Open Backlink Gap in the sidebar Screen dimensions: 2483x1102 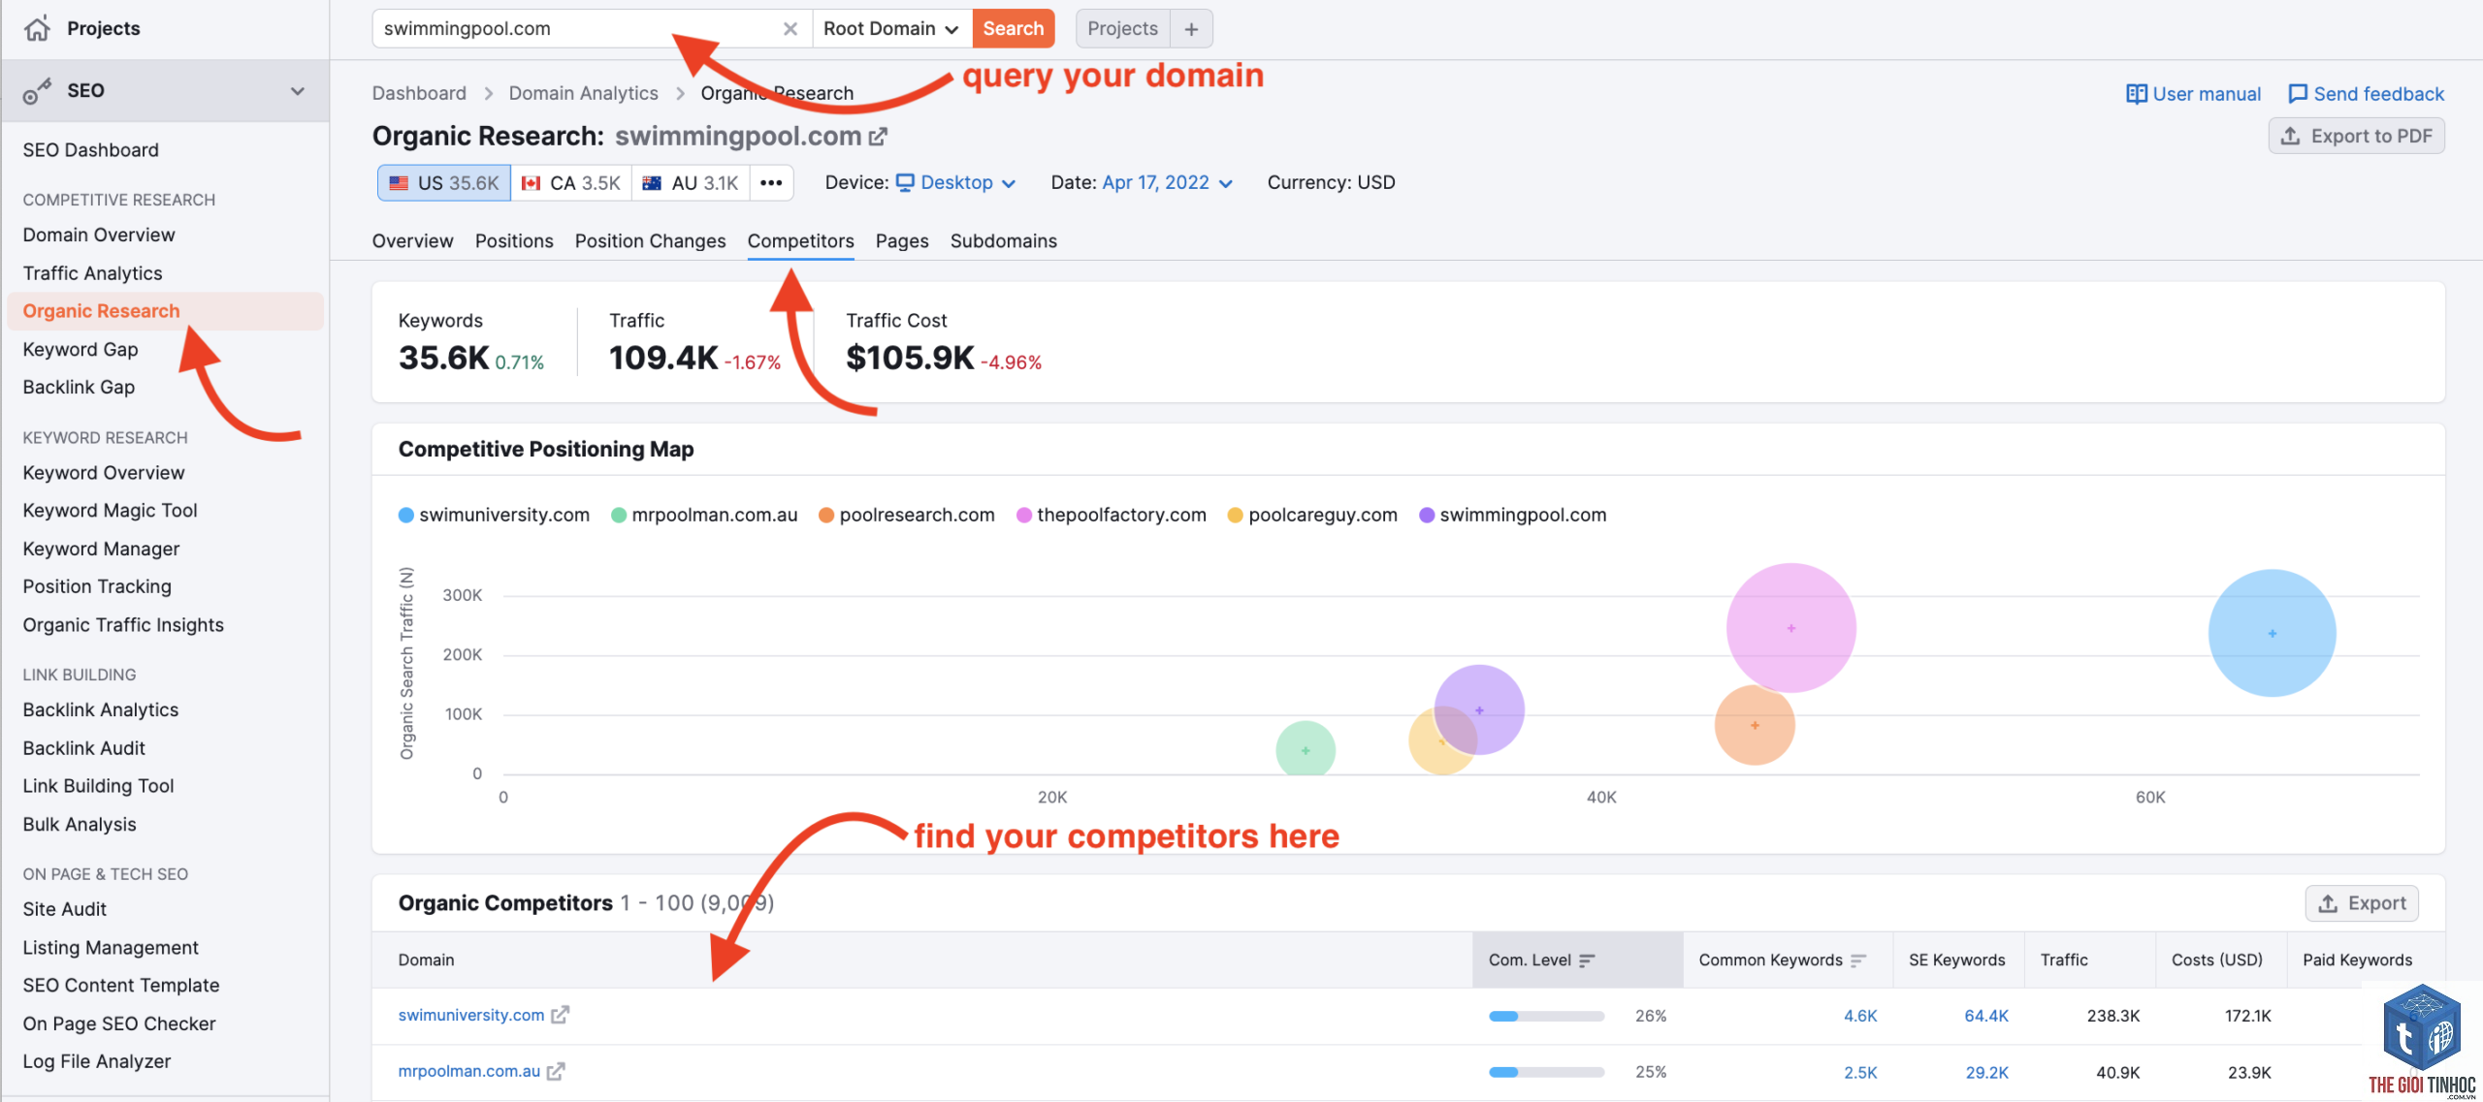coord(79,388)
